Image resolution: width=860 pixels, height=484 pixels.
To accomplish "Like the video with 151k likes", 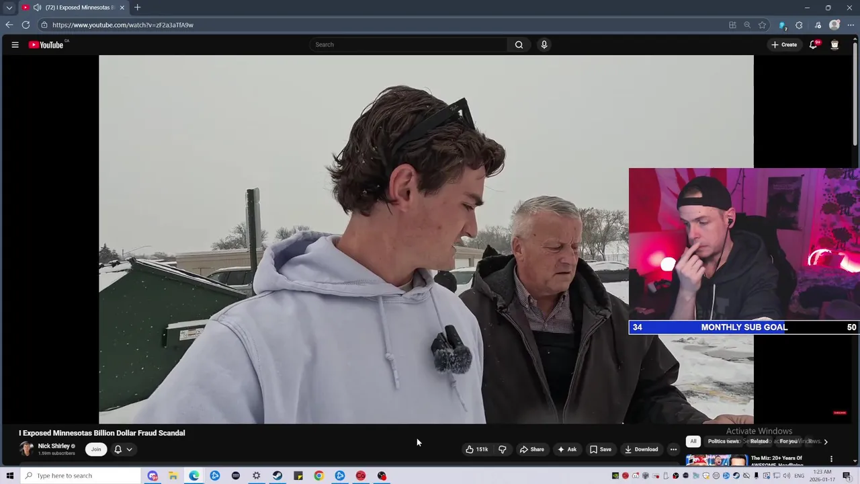I will tap(476, 449).
